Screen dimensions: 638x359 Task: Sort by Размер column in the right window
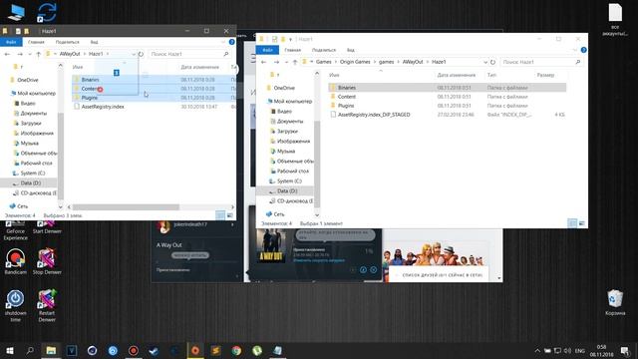545,75
